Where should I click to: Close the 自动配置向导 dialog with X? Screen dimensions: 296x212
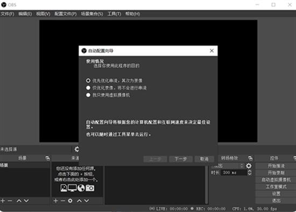pyautogui.click(x=212, y=51)
